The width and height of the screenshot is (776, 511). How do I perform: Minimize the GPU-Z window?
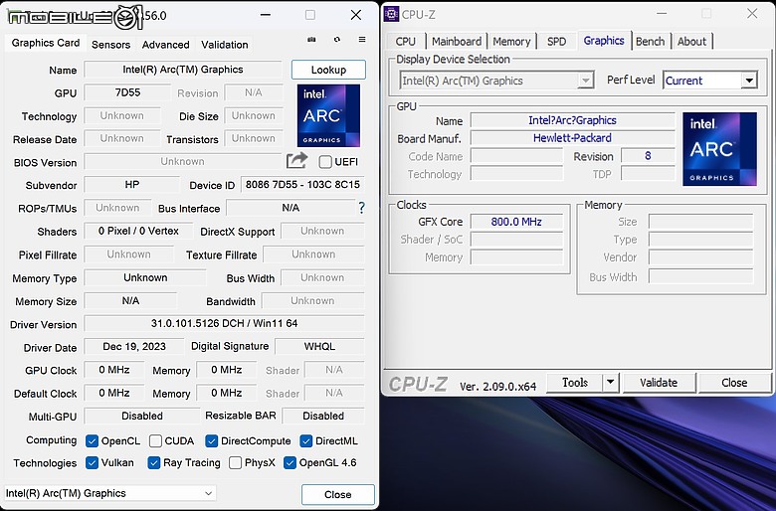(x=266, y=15)
